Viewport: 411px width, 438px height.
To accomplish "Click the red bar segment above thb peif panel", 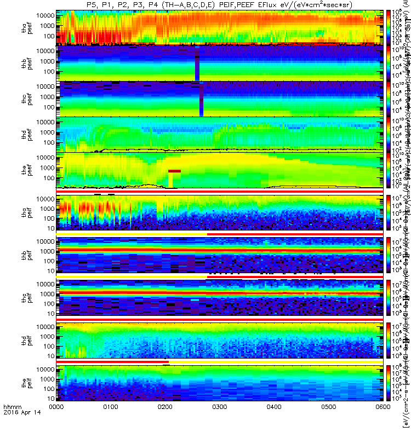I will (295, 234).
